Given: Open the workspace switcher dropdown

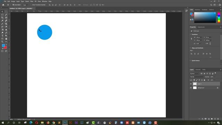Looking at the screenshot, I should pyautogui.click(x=215, y=5).
